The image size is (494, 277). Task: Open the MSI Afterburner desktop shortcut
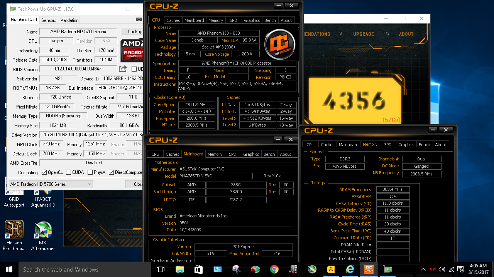click(x=42, y=235)
